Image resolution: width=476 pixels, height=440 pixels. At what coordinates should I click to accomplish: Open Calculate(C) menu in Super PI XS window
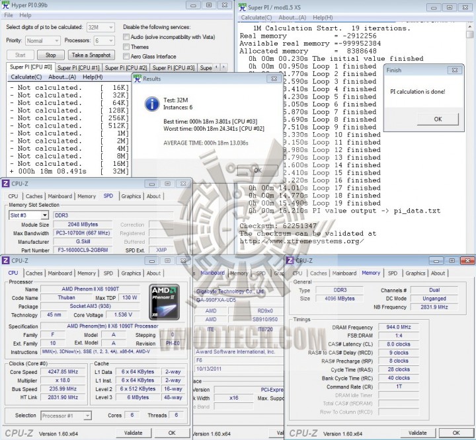pos(257,18)
